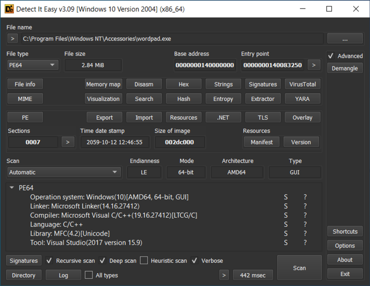Click the arrow button beside scan time
This screenshot has width=370, height=286.
click(224, 275)
